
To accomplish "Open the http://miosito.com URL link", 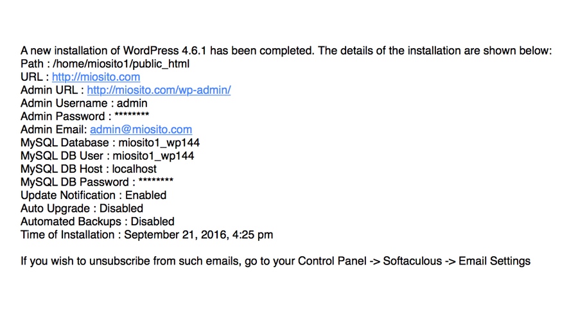I will (x=96, y=77).
